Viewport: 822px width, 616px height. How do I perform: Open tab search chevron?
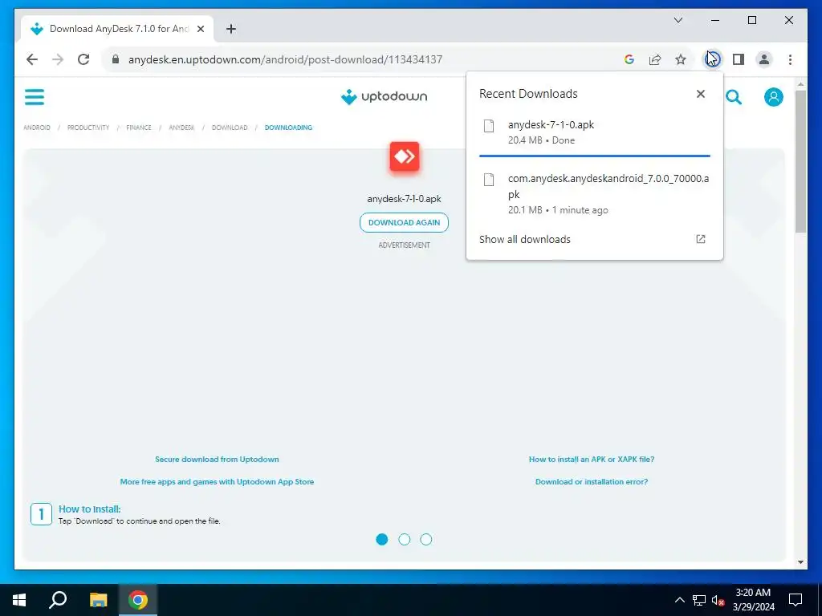point(678,20)
